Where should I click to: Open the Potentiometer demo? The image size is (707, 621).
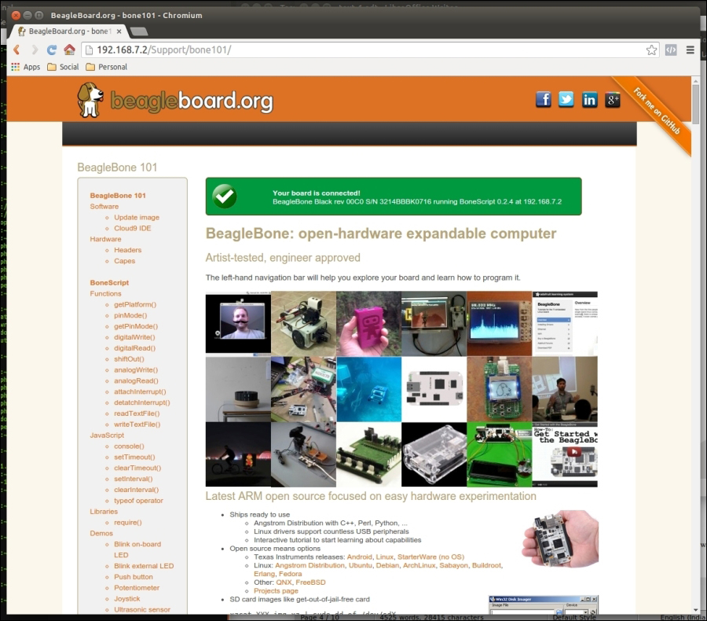[137, 588]
